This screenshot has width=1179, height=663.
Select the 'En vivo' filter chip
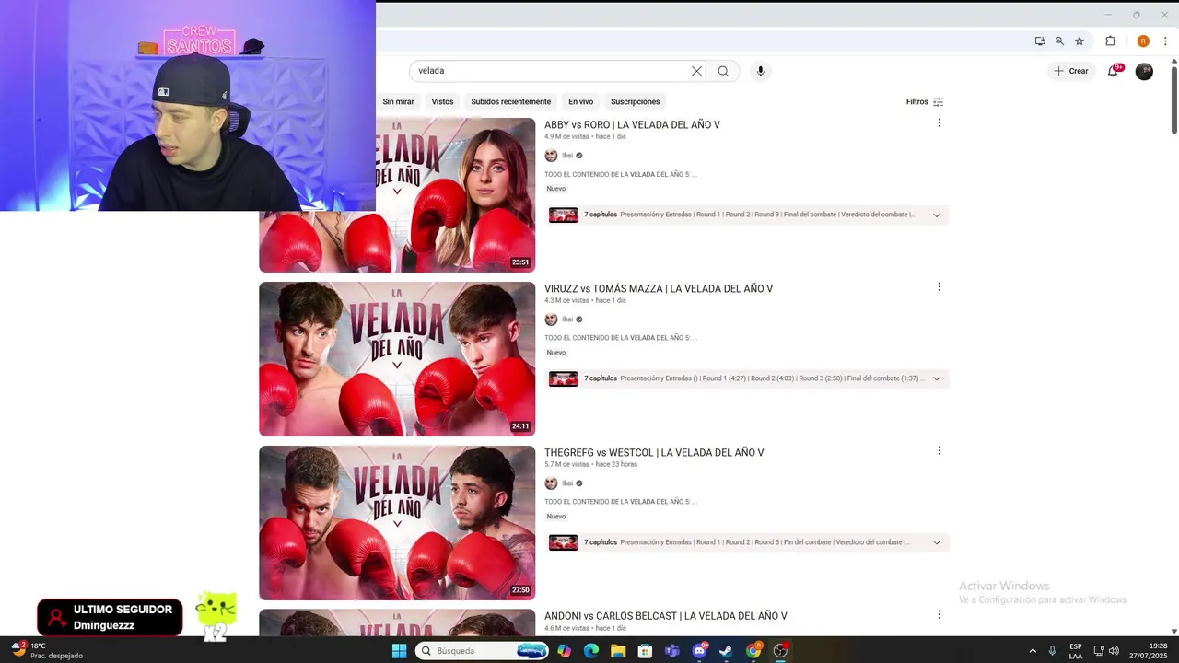580,101
